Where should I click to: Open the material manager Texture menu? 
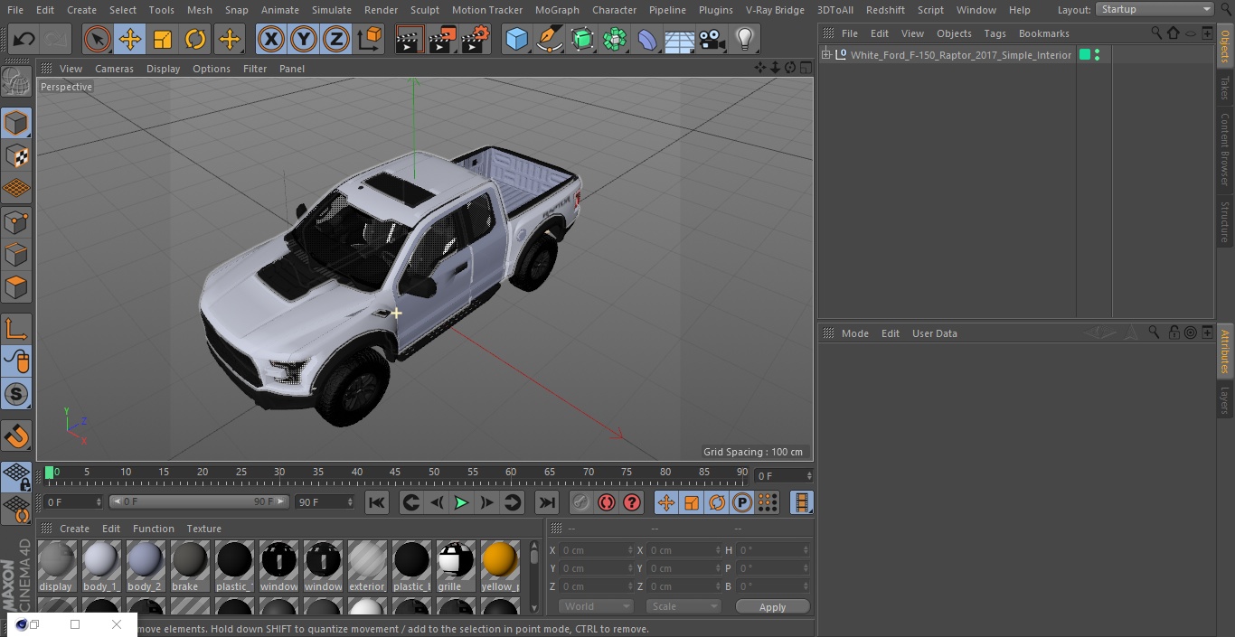(x=203, y=529)
